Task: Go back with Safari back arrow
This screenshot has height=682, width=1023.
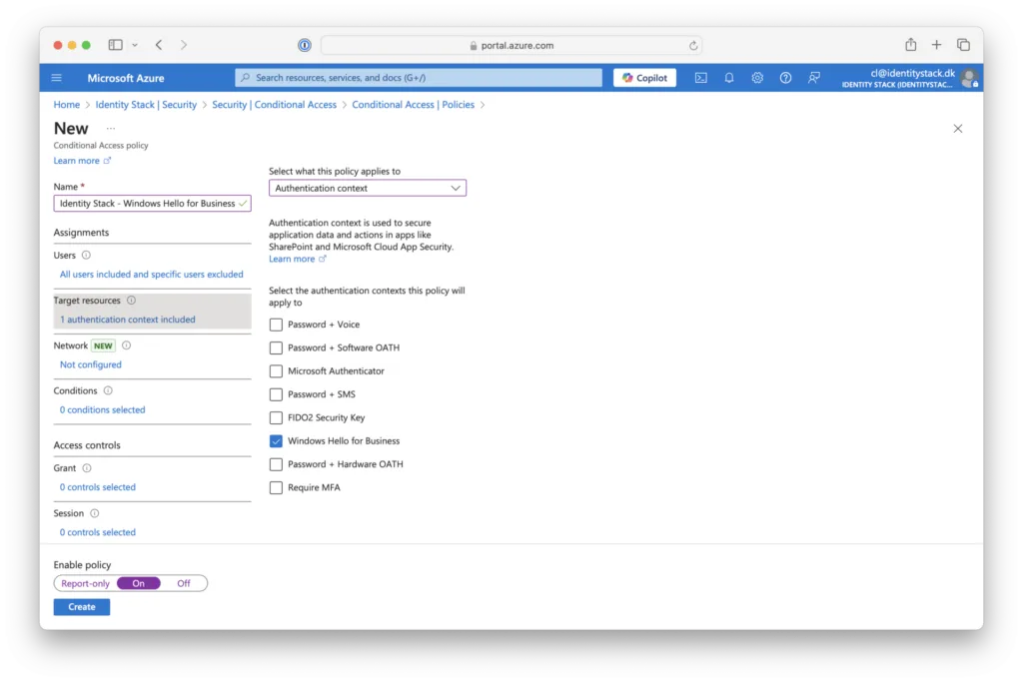Action: [159, 45]
